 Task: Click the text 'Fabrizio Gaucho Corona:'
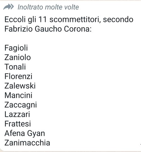tap(48, 29)
